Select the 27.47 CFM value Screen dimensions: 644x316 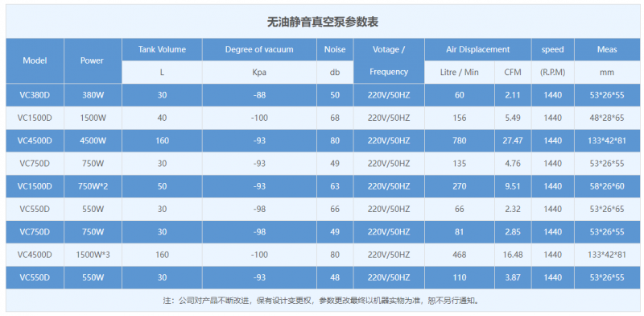pyautogui.click(x=513, y=141)
